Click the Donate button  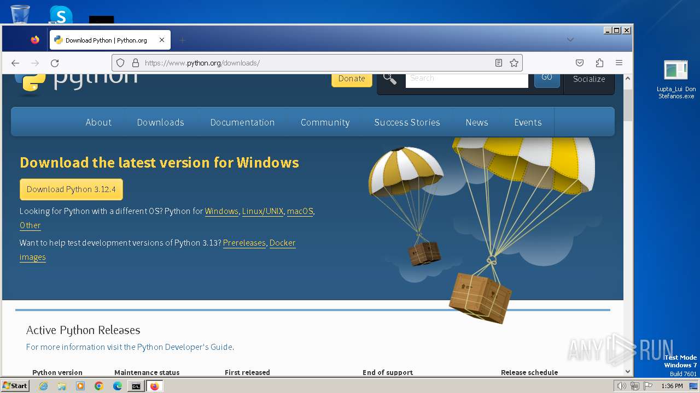click(x=352, y=79)
